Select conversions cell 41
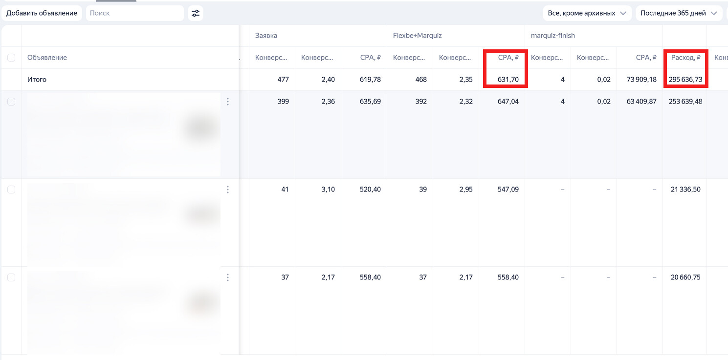 285,190
